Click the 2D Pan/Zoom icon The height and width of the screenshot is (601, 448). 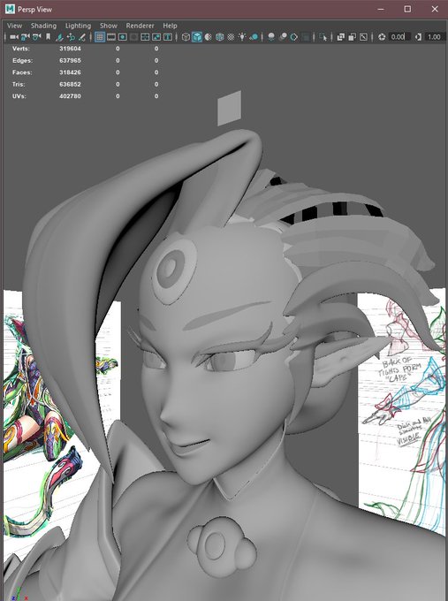[x=71, y=37]
